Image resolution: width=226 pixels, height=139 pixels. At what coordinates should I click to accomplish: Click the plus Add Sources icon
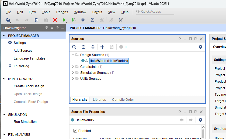pos(102,47)
